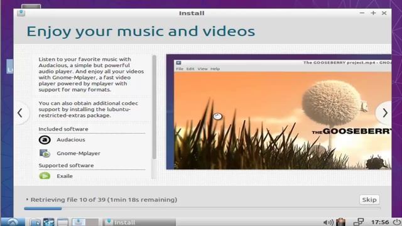
Task: Click the 17:56 clock
Action: coord(380,222)
